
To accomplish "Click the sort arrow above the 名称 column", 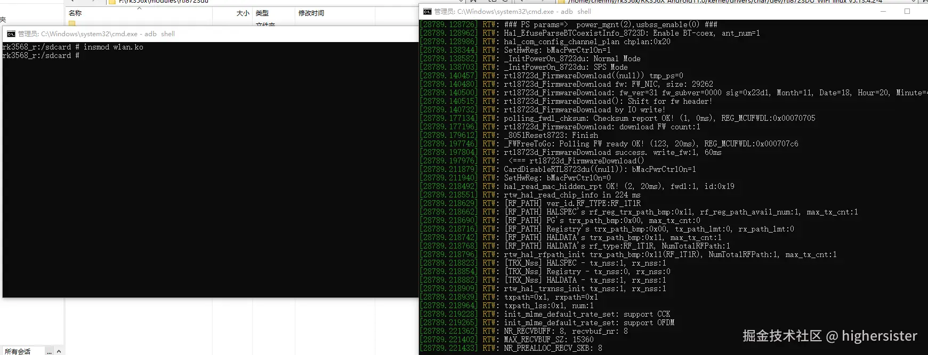I will [x=139, y=8].
